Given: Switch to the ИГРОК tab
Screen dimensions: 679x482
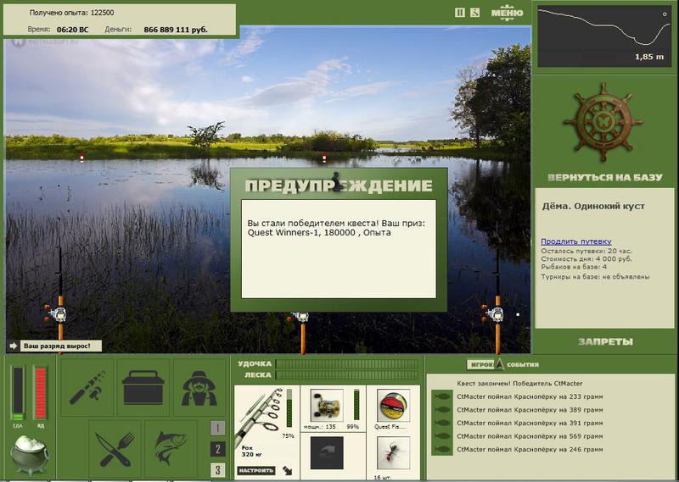Looking at the screenshot, I should (x=480, y=364).
